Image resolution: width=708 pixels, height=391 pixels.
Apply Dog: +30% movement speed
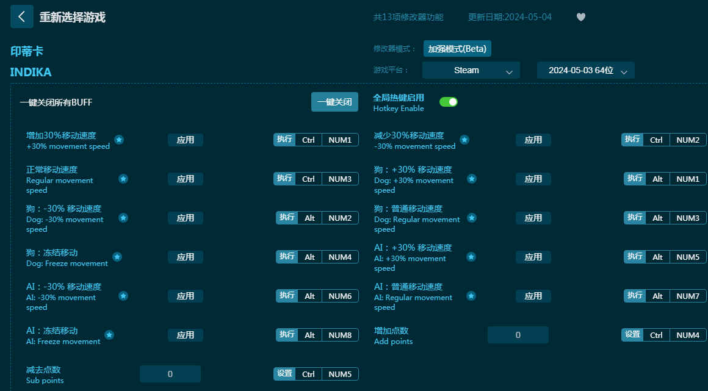tap(533, 179)
